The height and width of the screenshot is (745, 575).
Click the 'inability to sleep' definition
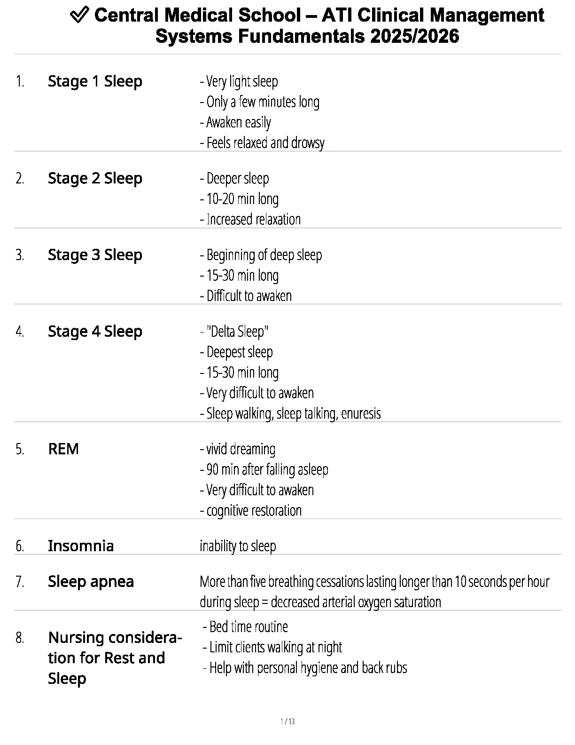(238, 546)
